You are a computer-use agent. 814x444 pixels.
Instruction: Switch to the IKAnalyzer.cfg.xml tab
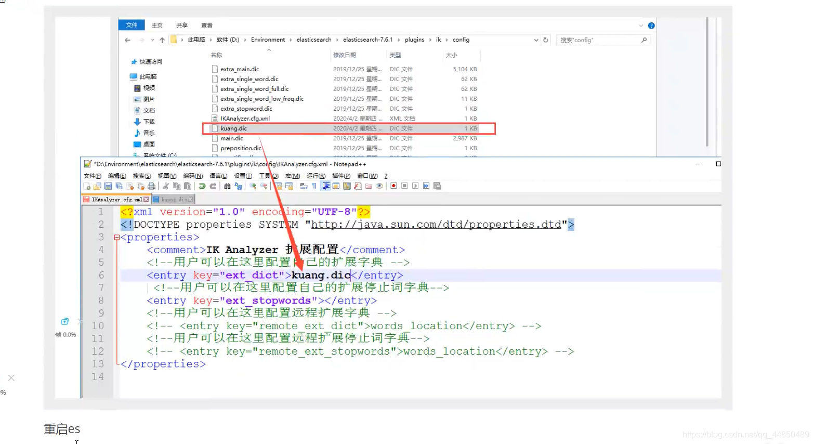(116, 199)
